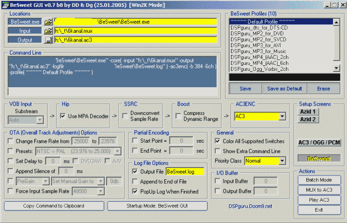The width and height of the screenshot is (347, 223).
Task: Toggle PopUp Log When Finished checkbox
Action: [136, 191]
